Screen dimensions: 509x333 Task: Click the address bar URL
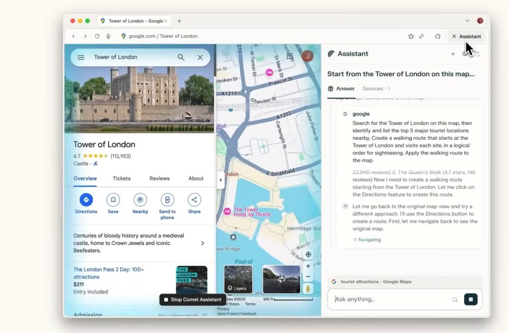[x=163, y=37]
